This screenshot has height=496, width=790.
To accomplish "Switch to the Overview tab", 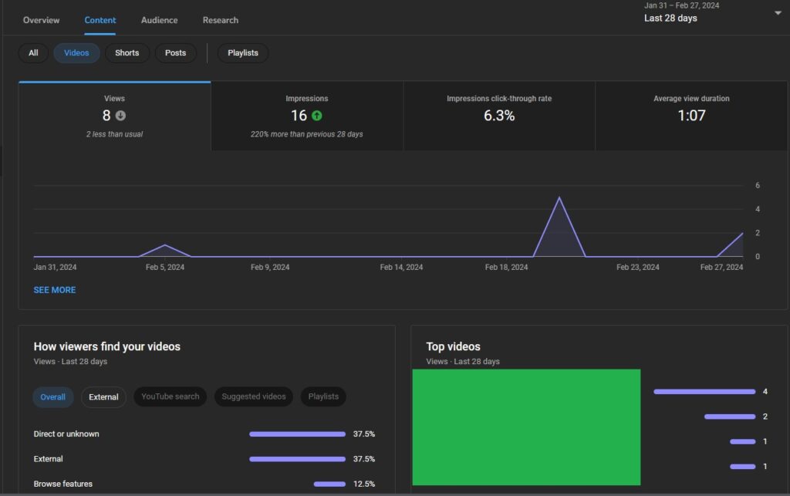I will (41, 20).
